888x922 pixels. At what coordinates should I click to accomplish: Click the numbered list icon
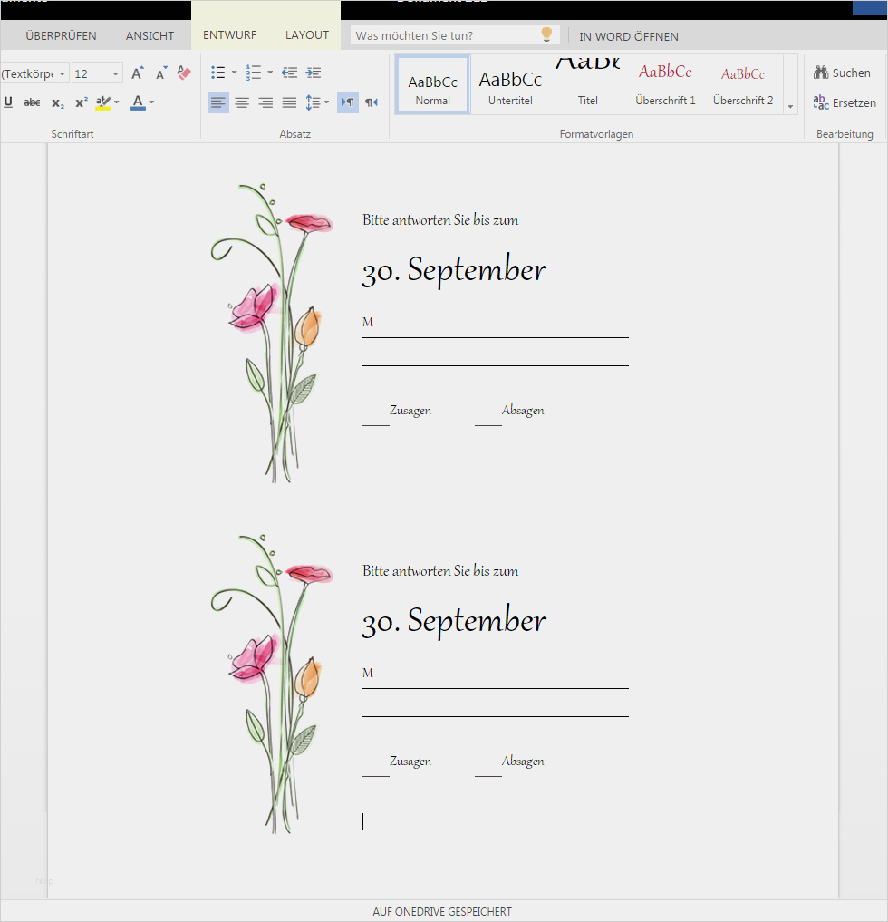(x=254, y=73)
